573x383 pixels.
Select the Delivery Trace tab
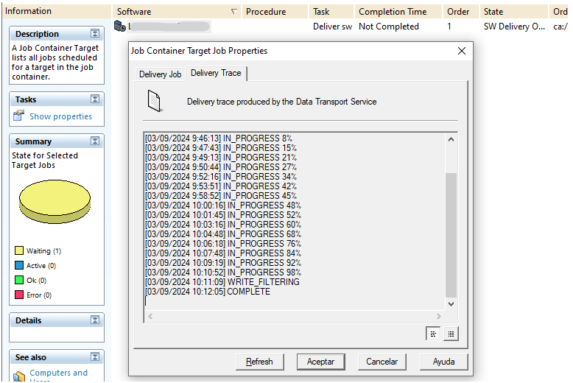[x=216, y=73]
